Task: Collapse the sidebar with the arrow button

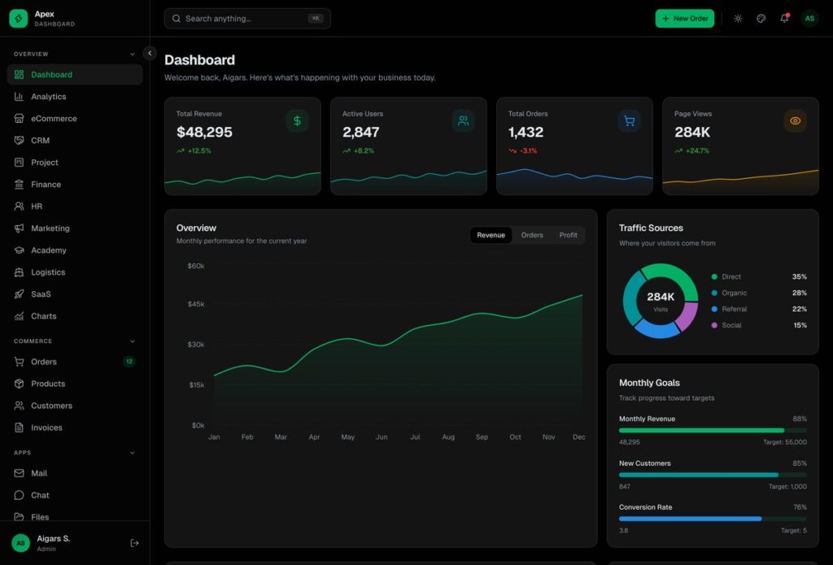Action: coord(150,53)
